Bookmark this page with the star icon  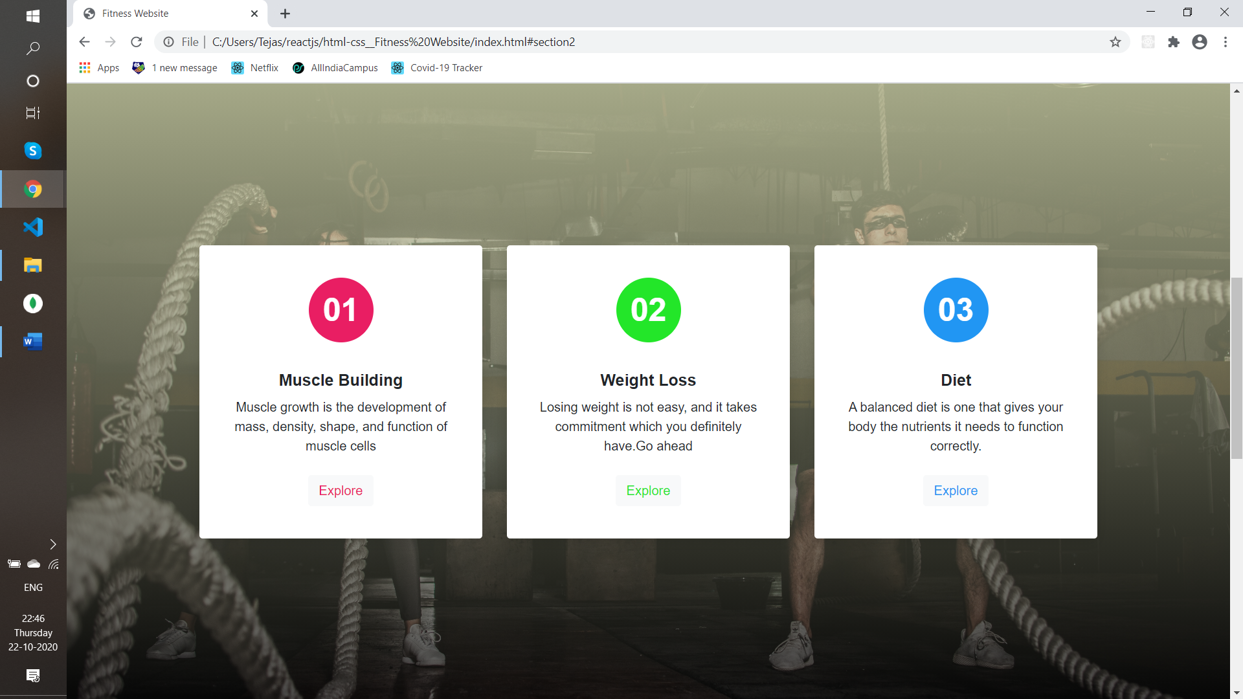click(x=1115, y=42)
